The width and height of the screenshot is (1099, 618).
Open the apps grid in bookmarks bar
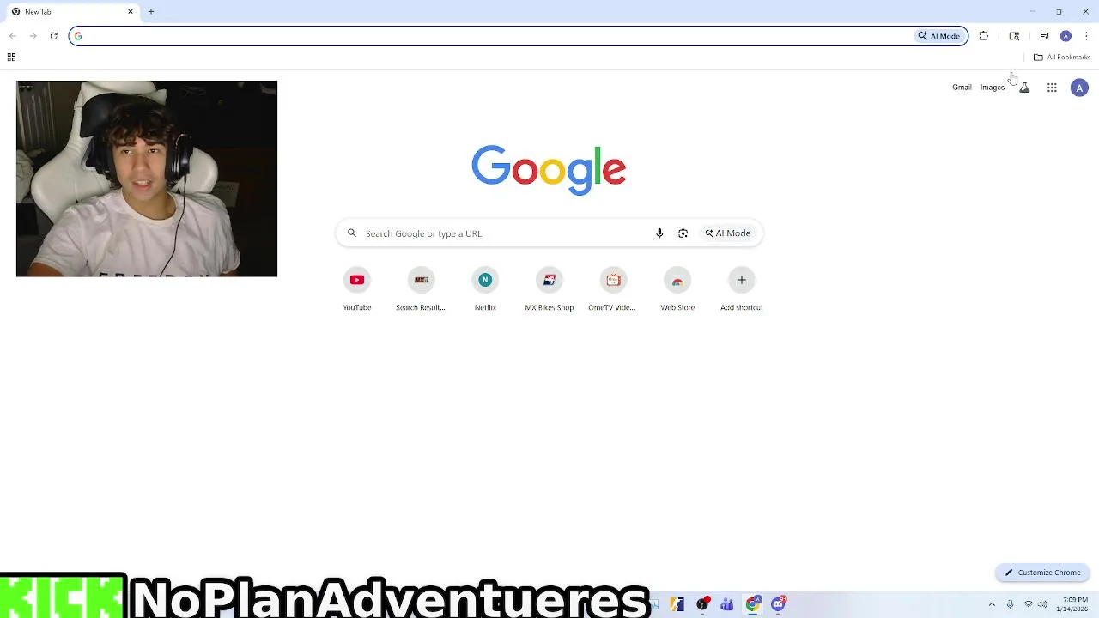(x=11, y=58)
